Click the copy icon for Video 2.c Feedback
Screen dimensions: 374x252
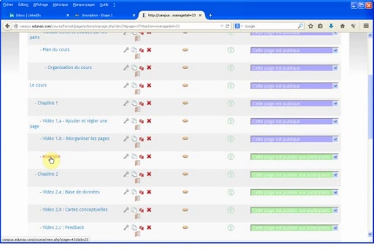pos(134,227)
